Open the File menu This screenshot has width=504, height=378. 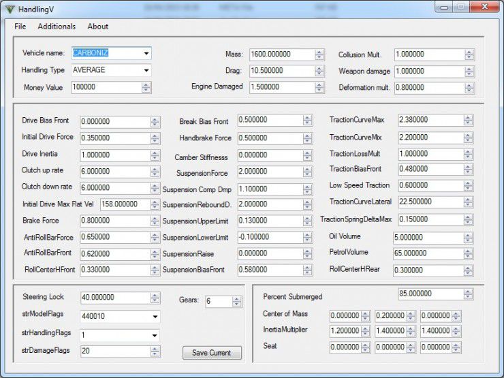[20, 27]
